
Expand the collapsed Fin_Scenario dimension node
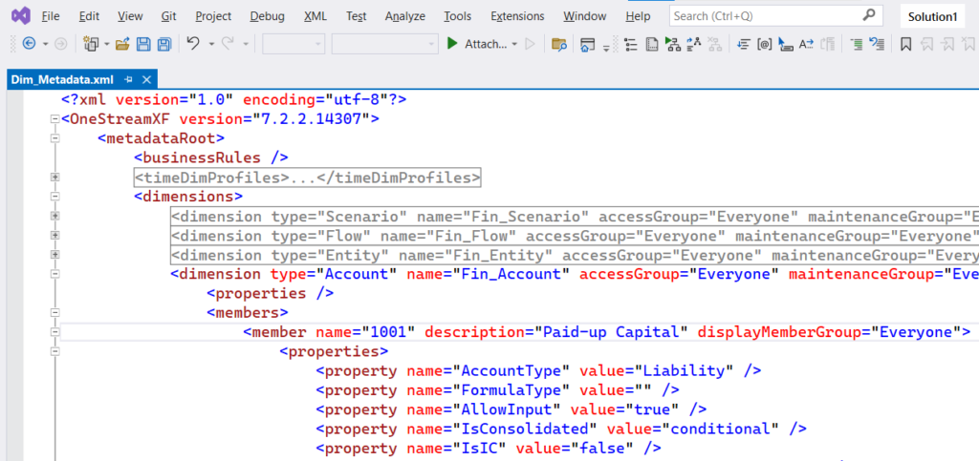55,217
